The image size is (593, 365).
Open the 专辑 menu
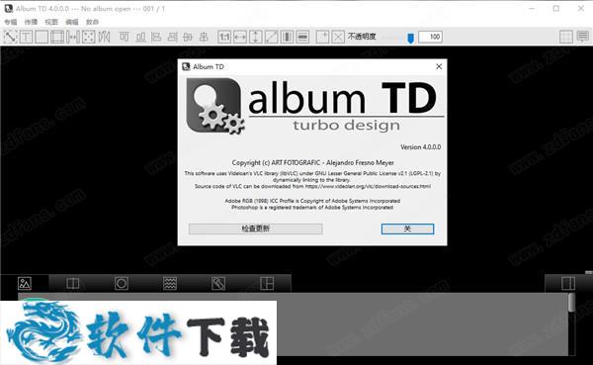[11, 22]
